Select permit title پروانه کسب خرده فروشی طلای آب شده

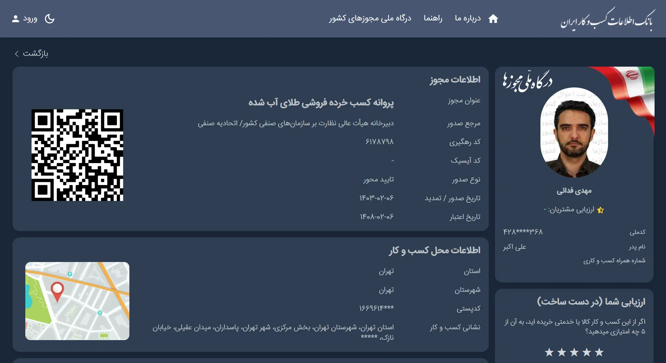tap(321, 102)
